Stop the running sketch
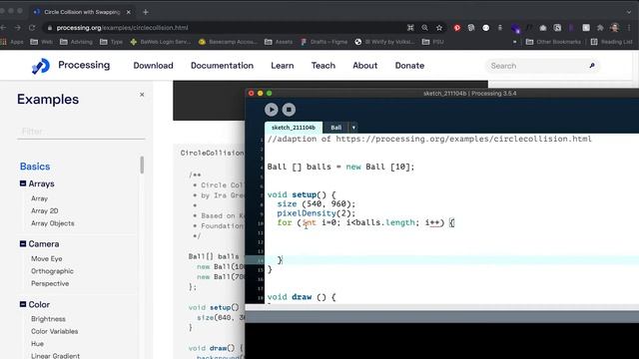Viewport: 639px width, 359px height. tap(289, 110)
